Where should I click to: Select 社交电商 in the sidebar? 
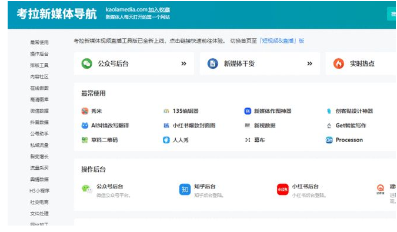[39, 202]
